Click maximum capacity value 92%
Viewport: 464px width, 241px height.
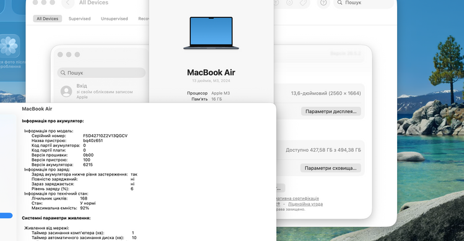(85, 208)
